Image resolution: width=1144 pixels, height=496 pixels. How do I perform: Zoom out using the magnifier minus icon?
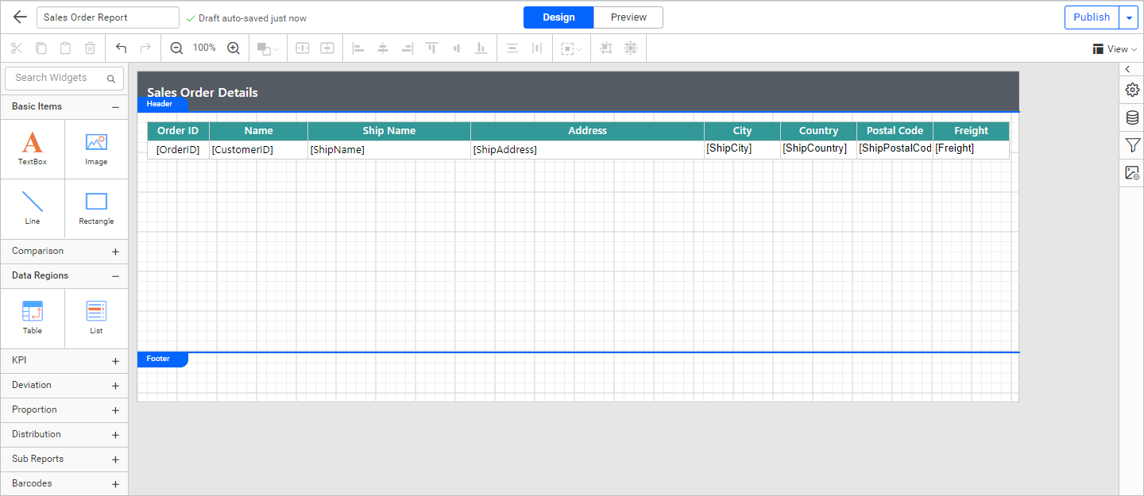tap(176, 48)
